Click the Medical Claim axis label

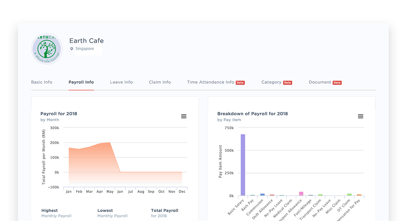coord(283,209)
